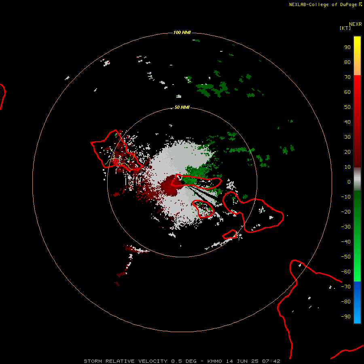This screenshot has width=364, height=364.
Task: Click the -90 value on velocity scale
Action: 346,317
